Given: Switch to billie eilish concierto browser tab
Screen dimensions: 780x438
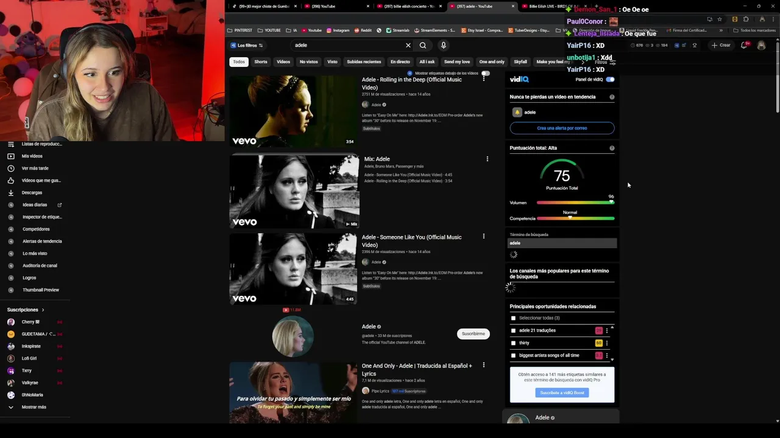Looking at the screenshot, I should [408, 6].
